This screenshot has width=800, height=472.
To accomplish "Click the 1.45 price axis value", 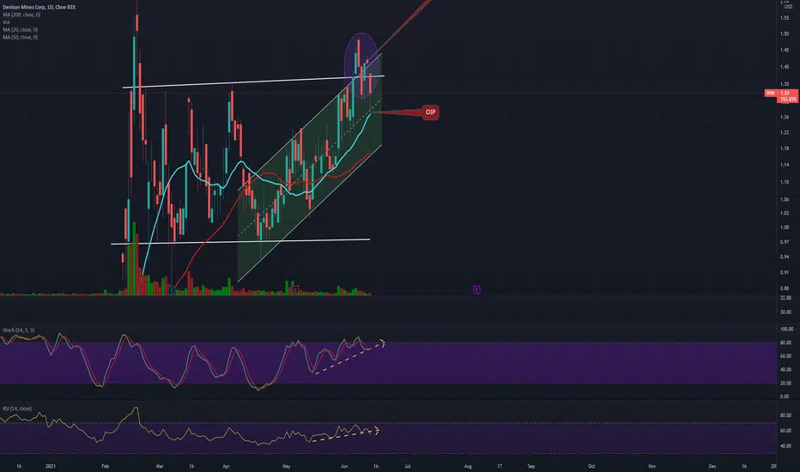I will pyautogui.click(x=785, y=50).
